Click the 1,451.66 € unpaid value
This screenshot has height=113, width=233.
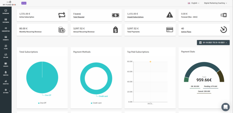click(x=133, y=14)
